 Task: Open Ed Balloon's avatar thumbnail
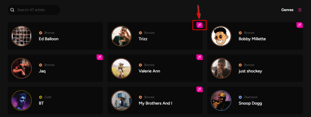coord(21,36)
